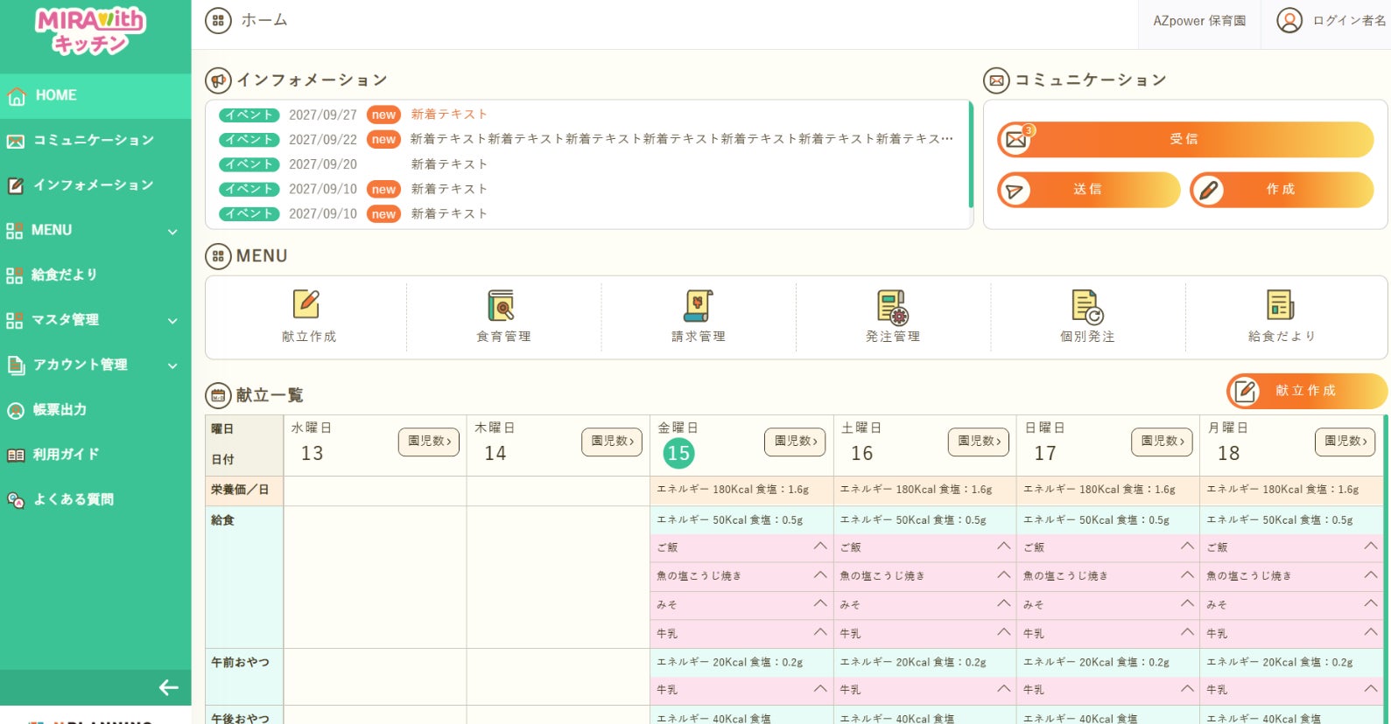Collapse 牛乳 lunch row under 月曜日 18
The height and width of the screenshot is (724, 1391).
1371,632
